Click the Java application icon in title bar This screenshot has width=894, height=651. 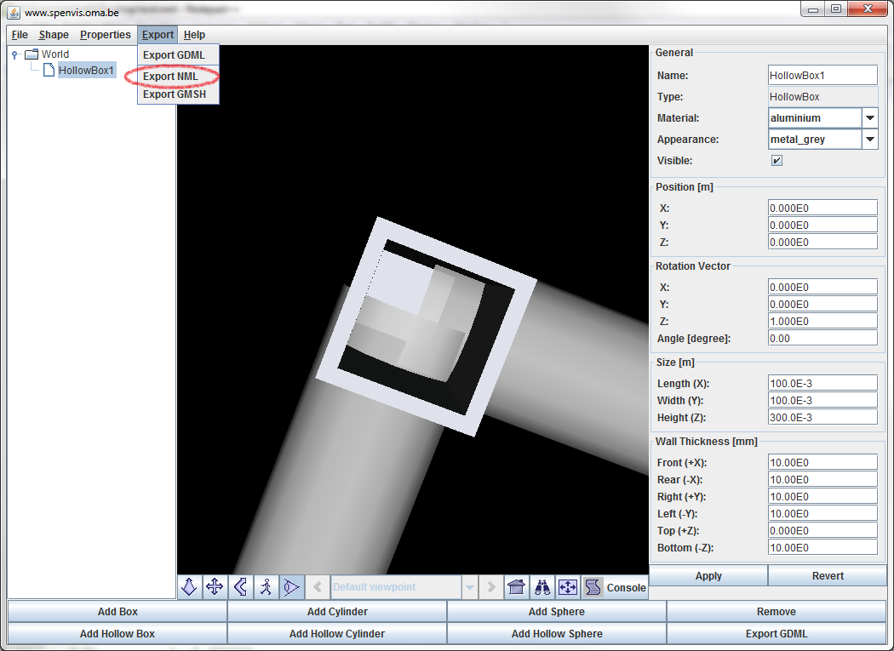13,12
